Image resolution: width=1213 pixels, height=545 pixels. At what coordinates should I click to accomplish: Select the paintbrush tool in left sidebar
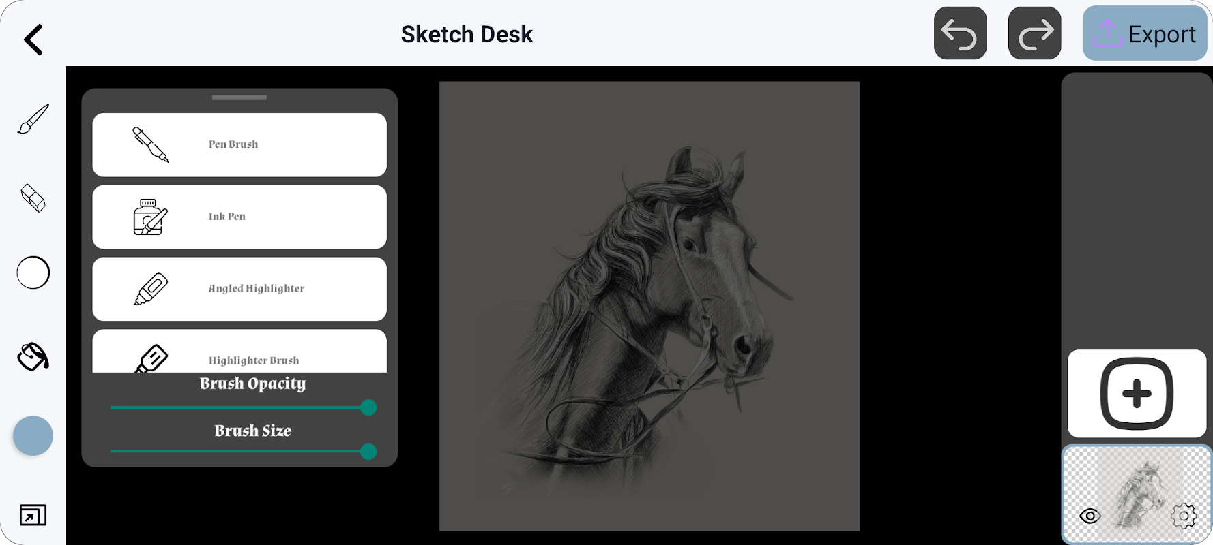coord(33,119)
